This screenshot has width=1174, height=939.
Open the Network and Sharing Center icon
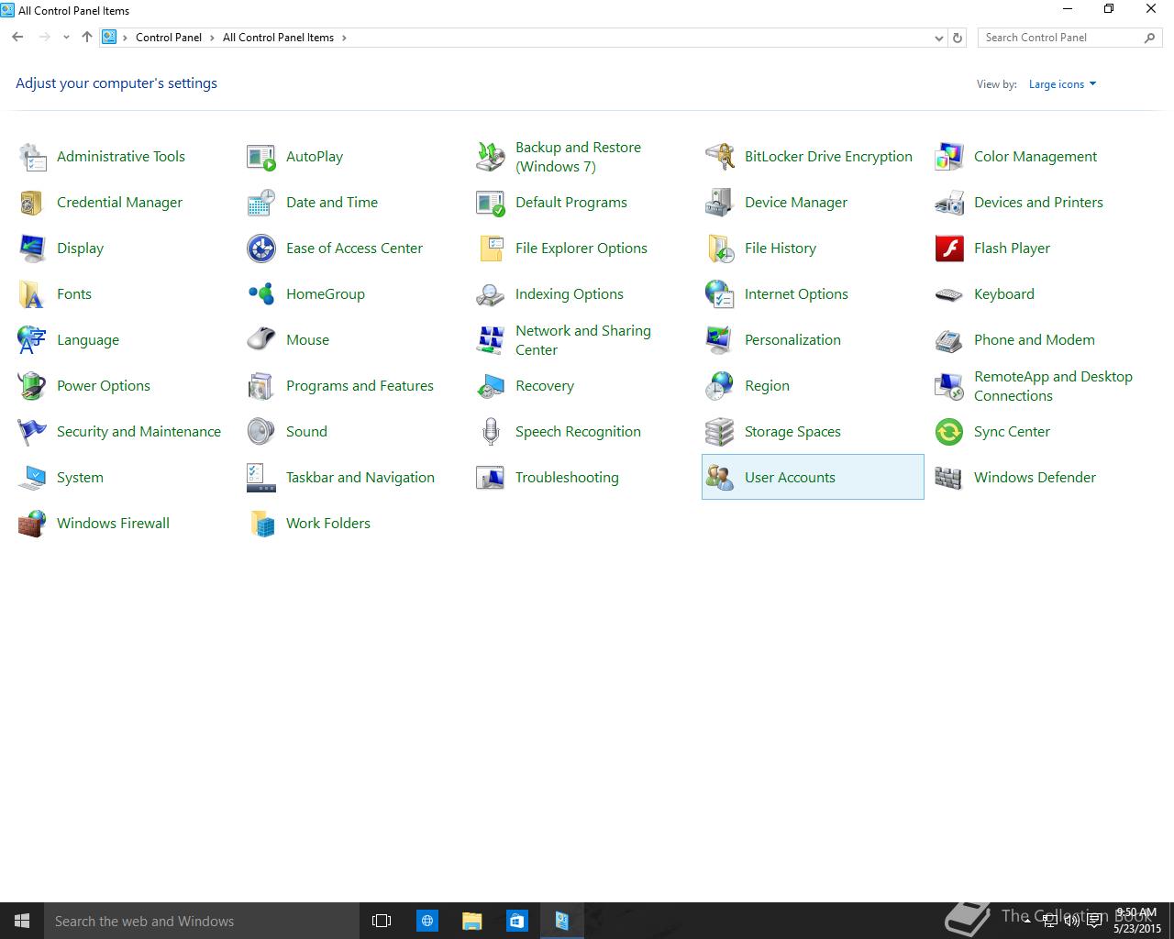[x=491, y=340]
